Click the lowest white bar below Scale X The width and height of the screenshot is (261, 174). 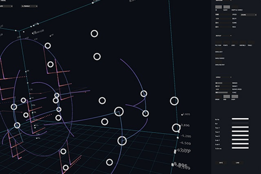tap(240, 148)
